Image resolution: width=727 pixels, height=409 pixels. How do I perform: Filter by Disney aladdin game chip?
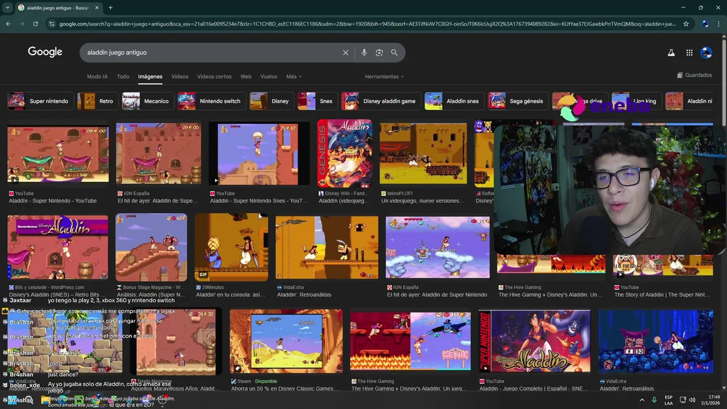[x=381, y=101]
